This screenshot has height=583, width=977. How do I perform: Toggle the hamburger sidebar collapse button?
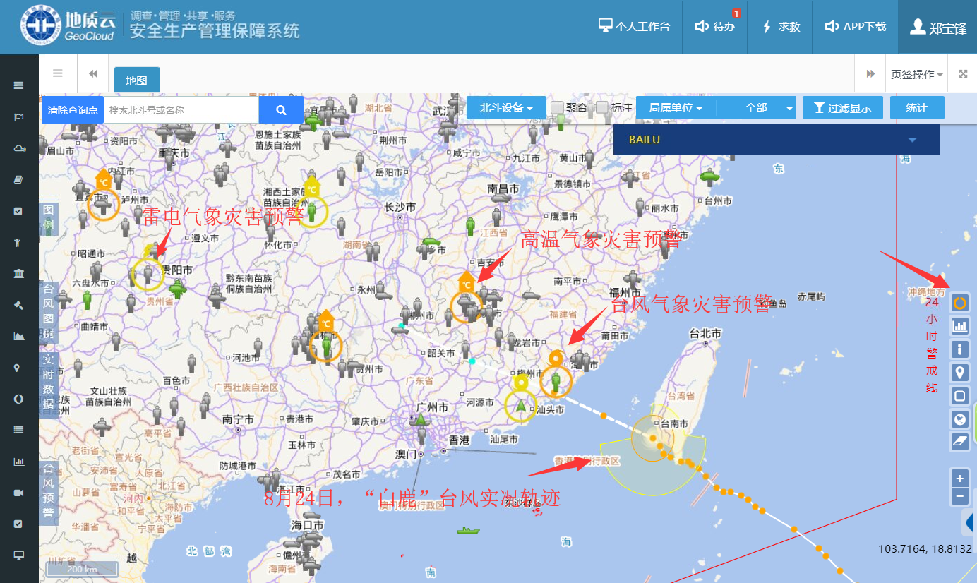point(58,73)
